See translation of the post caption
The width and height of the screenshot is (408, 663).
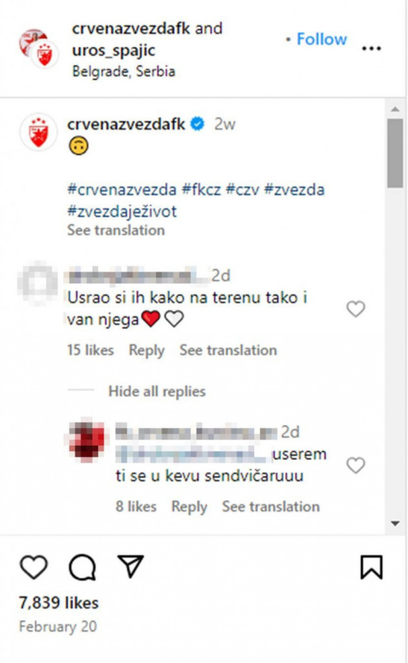tap(116, 231)
